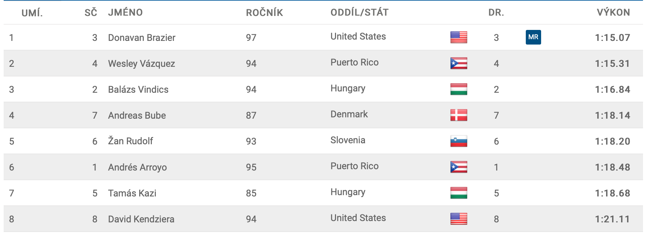
Task: Click the Denmark country text
Action: [349, 114]
